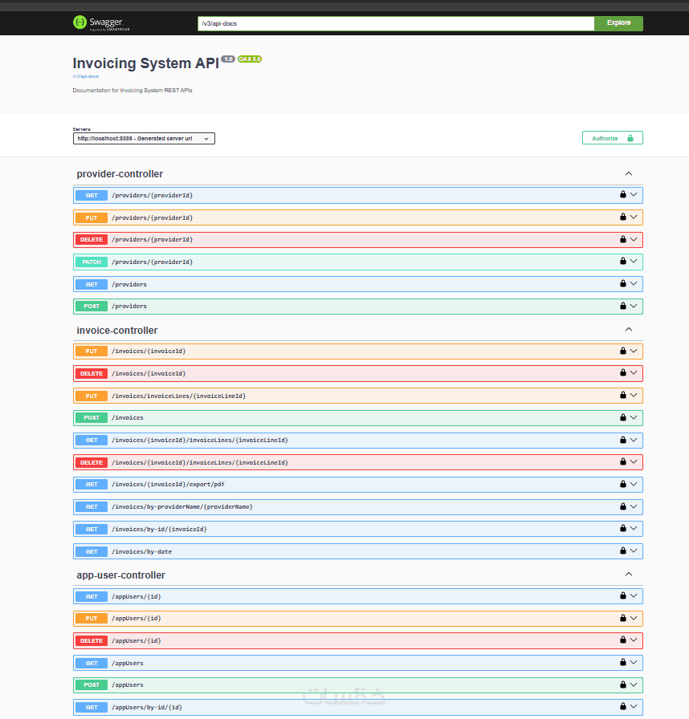
Task: Expand POST /appUsers chevron
Action: (x=634, y=684)
